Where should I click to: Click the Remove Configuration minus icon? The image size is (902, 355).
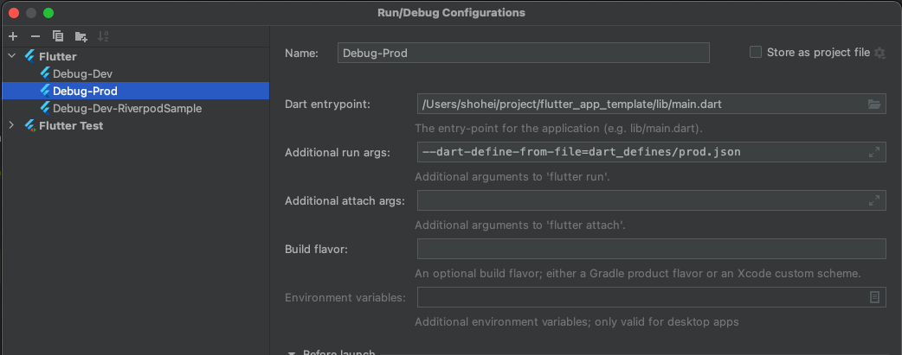click(x=35, y=36)
